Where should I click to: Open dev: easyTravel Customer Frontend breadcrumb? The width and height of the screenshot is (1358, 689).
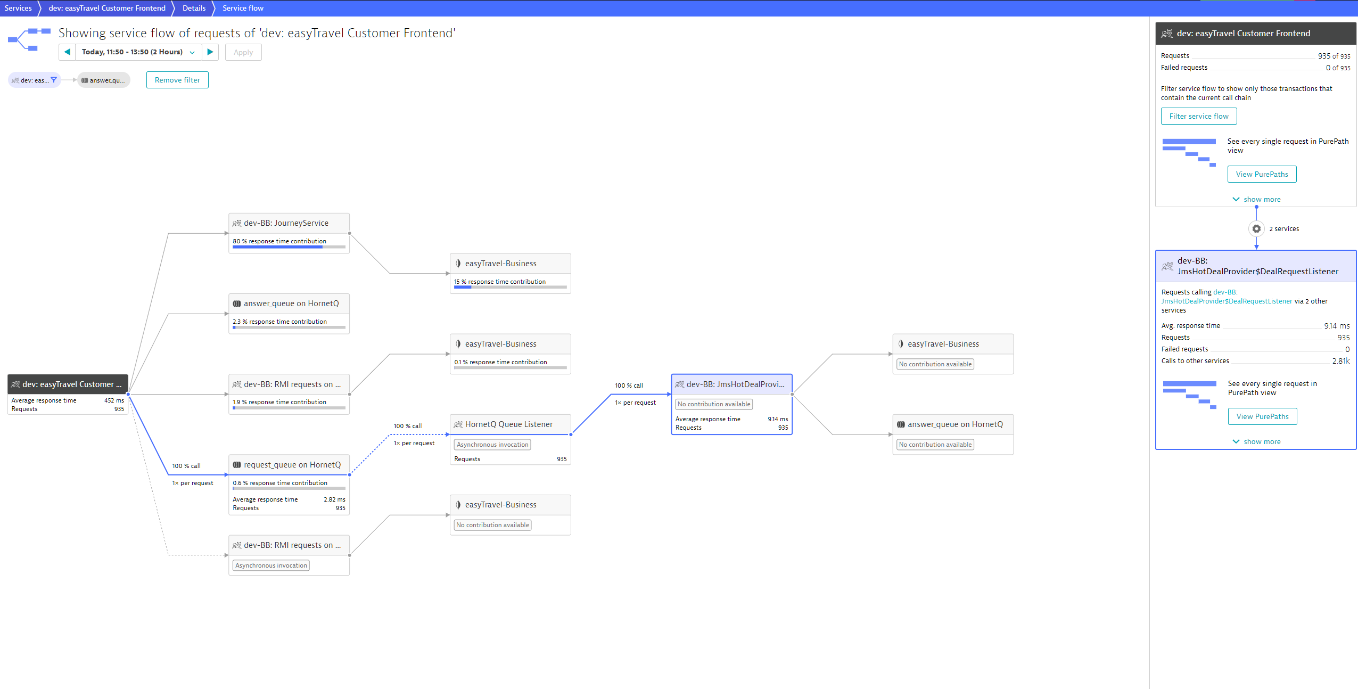(107, 8)
